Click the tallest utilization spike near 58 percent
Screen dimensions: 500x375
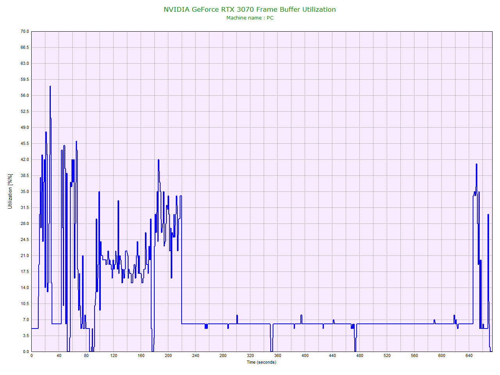[x=50, y=86]
